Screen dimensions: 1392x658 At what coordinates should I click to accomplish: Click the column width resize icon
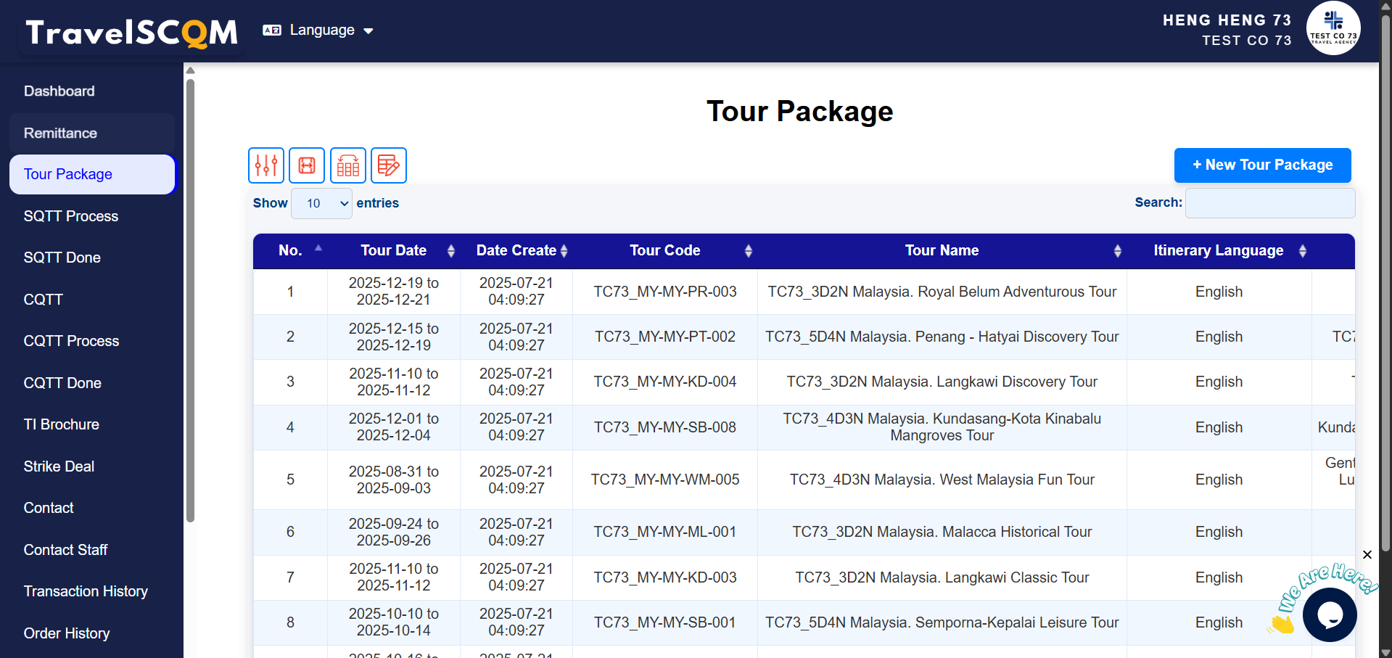click(x=307, y=165)
